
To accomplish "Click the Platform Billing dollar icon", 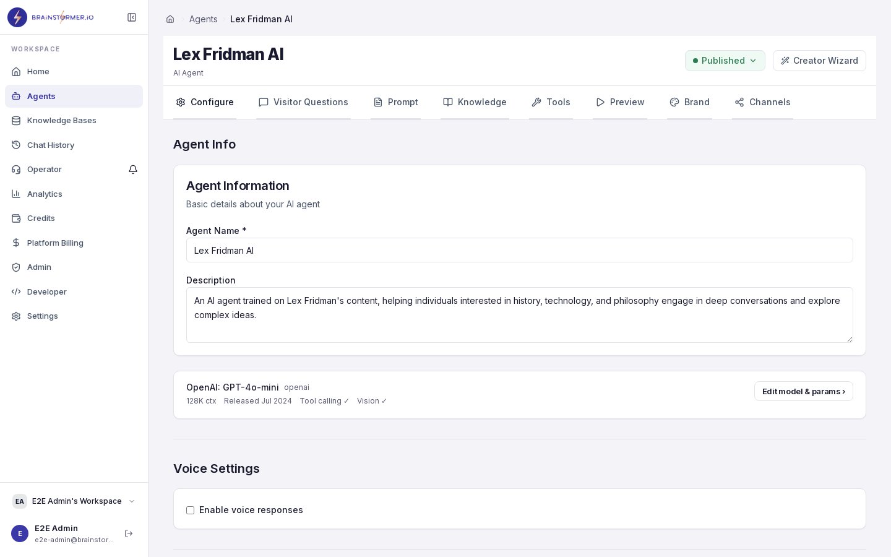I will (16, 243).
